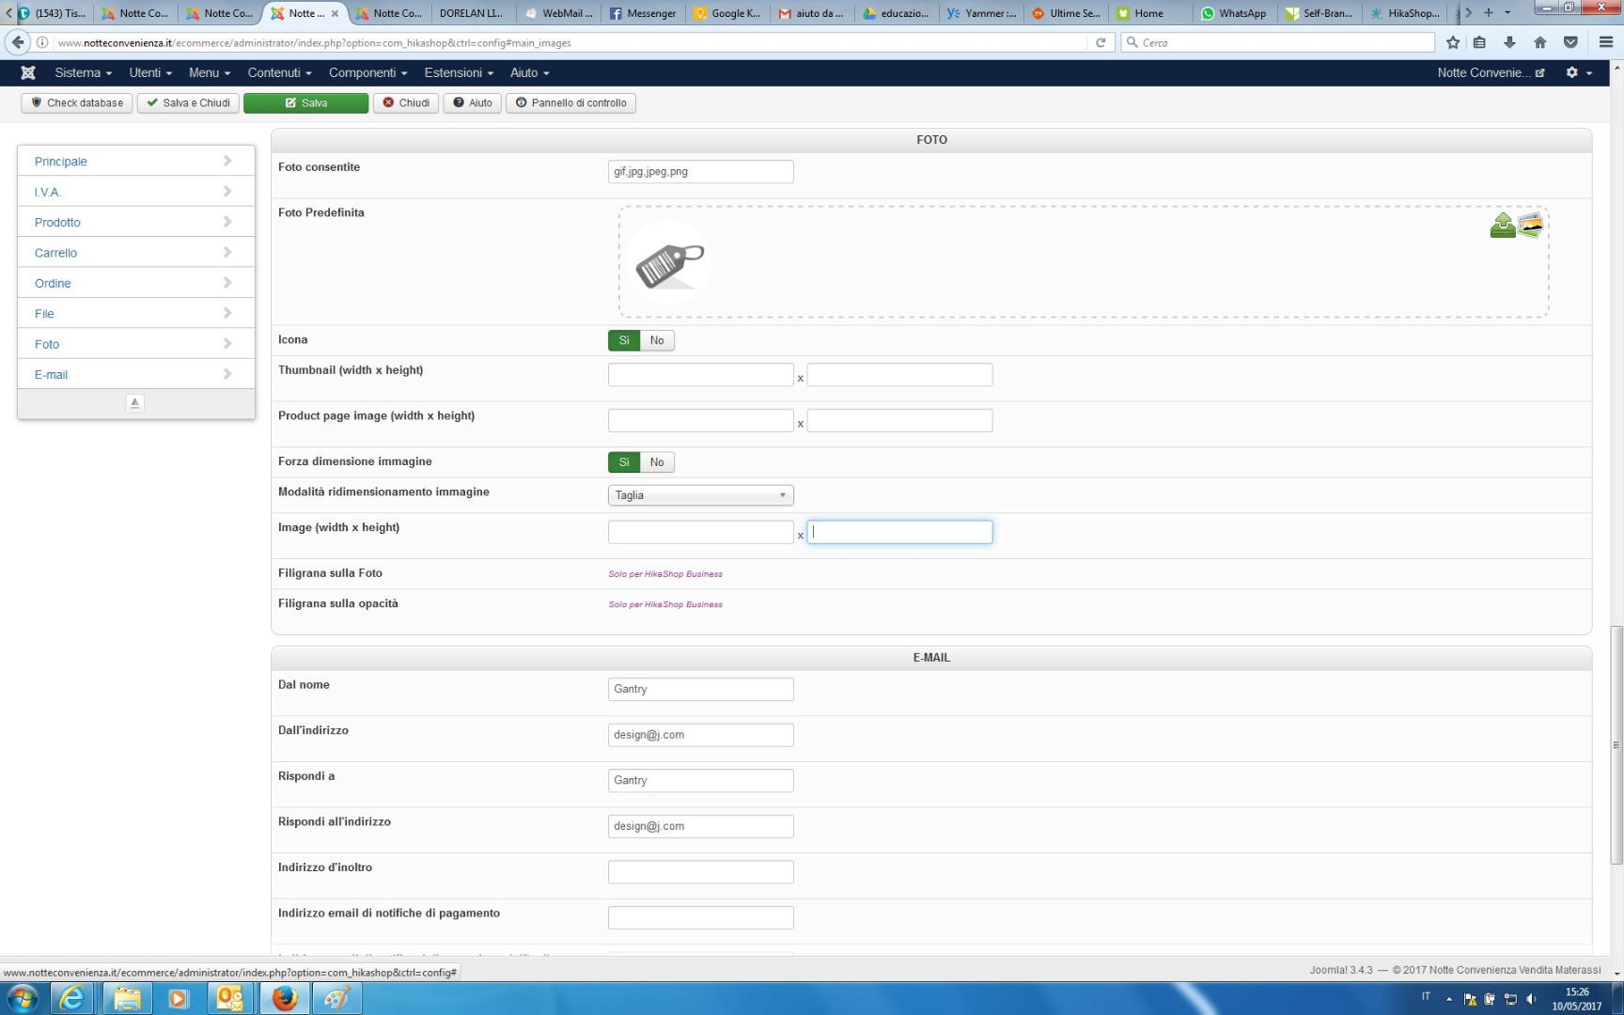Launch Internet Explorer from the taskbar
Screen dimensions: 1624x1015
(x=71, y=997)
